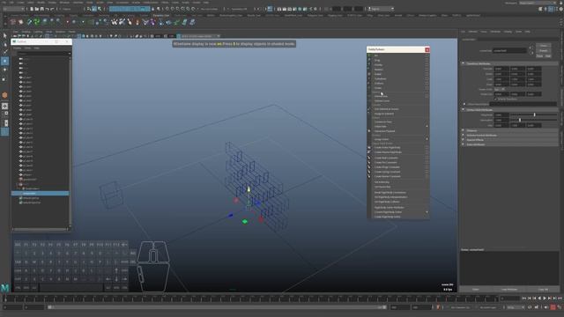Open Create Active Rigid Body option box
The image size is (564, 317).
pyautogui.click(x=427, y=147)
